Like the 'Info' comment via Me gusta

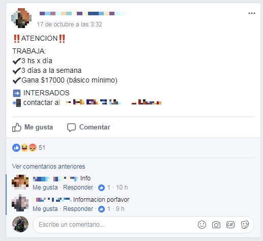(x=45, y=188)
